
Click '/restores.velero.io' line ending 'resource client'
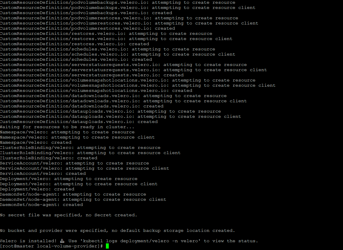[x=116, y=39]
